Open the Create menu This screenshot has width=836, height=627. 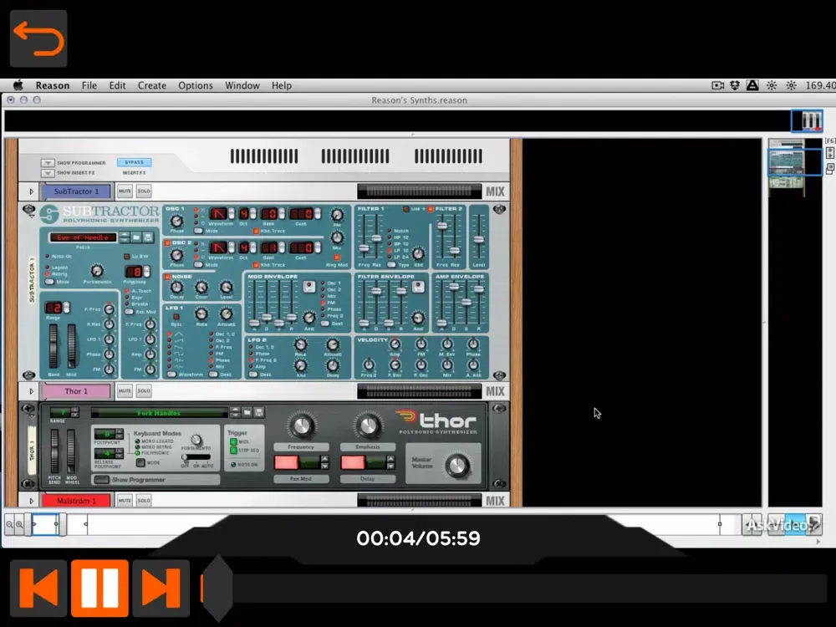152,85
